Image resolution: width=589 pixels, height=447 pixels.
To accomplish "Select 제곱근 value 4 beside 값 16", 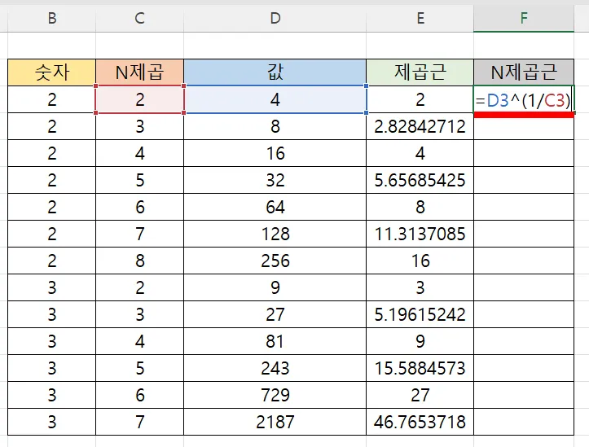I will 420,153.
